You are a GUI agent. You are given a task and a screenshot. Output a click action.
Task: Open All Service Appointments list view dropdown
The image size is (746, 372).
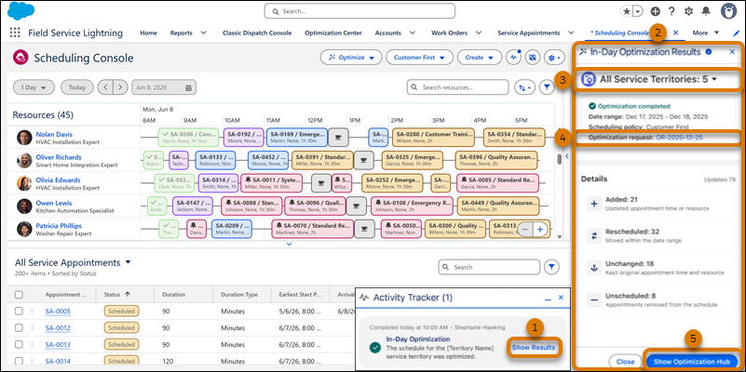[x=128, y=261]
